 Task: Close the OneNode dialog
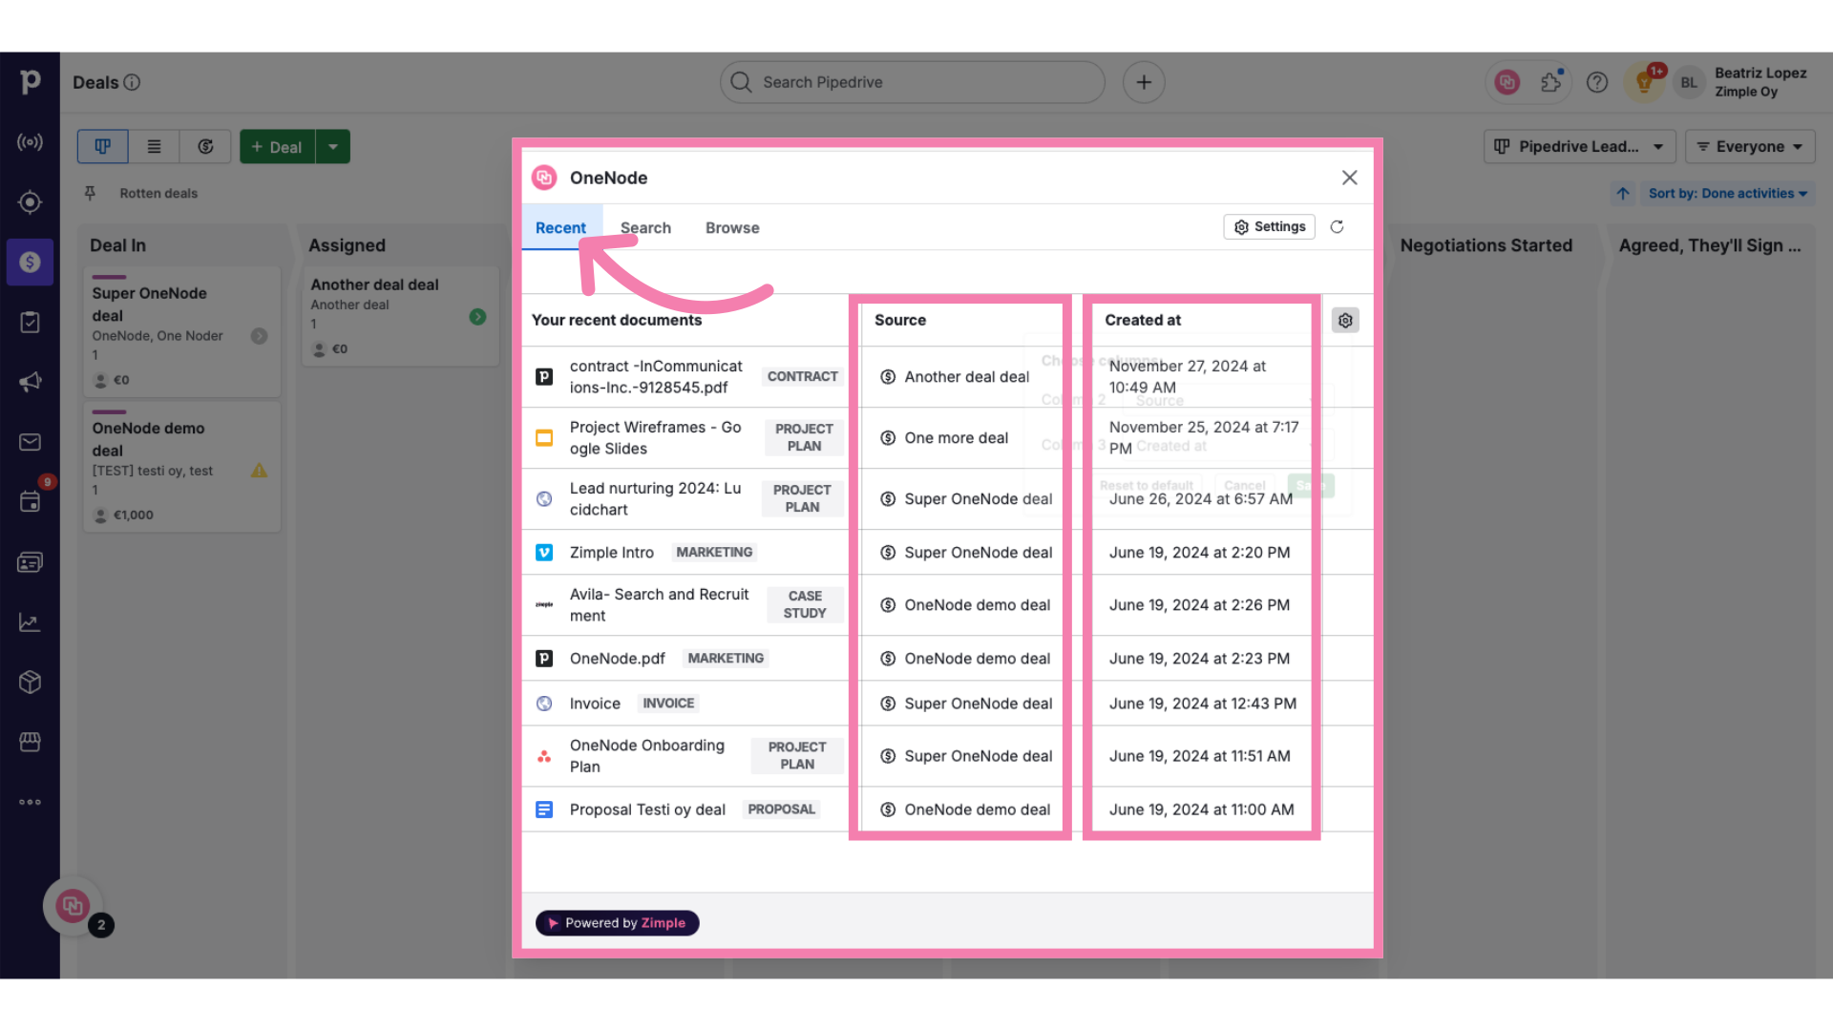click(1349, 178)
